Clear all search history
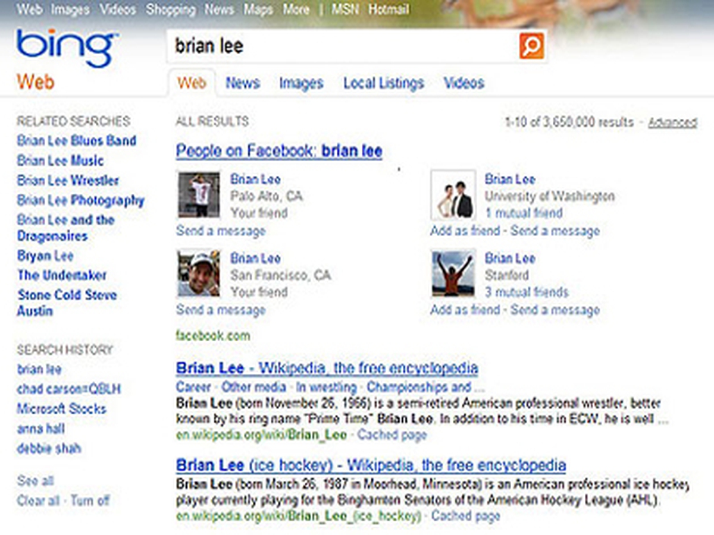The width and height of the screenshot is (714, 535). [38, 501]
